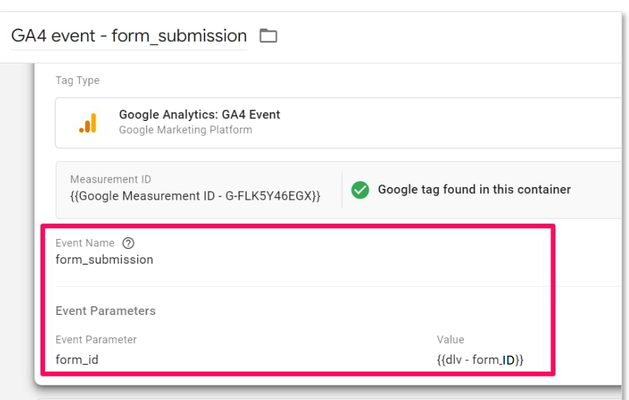Click the Event Name help question icon
629x400 pixels.
tap(128, 243)
